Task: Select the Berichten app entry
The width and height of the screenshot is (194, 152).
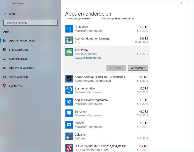Action: pos(80,112)
